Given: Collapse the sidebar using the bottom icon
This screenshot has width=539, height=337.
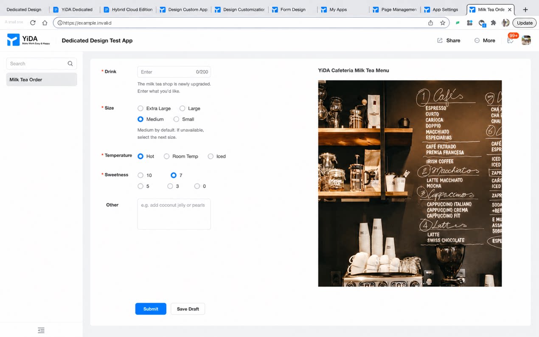Looking at the screenshot, I should click(41, 330).
